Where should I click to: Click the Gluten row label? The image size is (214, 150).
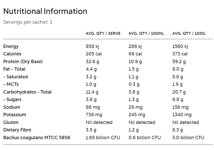[x=11, y=122]
